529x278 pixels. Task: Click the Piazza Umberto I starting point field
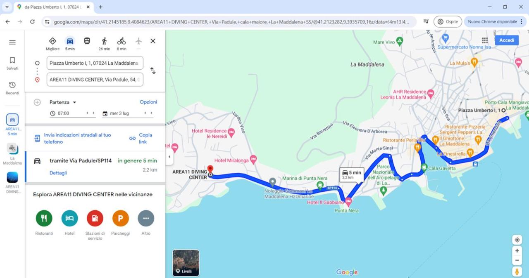pos(95,63)
